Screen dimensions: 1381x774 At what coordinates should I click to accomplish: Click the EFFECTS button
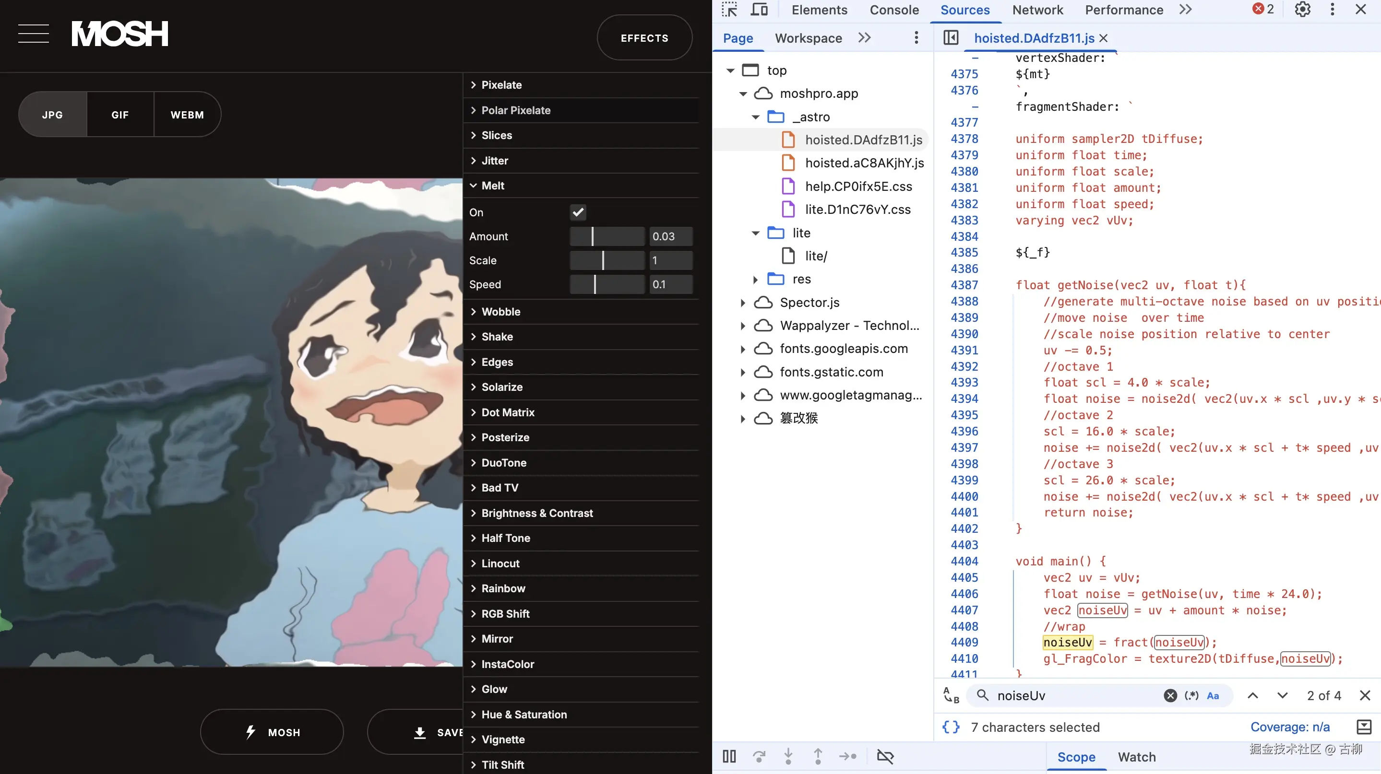tap(644, 38)
